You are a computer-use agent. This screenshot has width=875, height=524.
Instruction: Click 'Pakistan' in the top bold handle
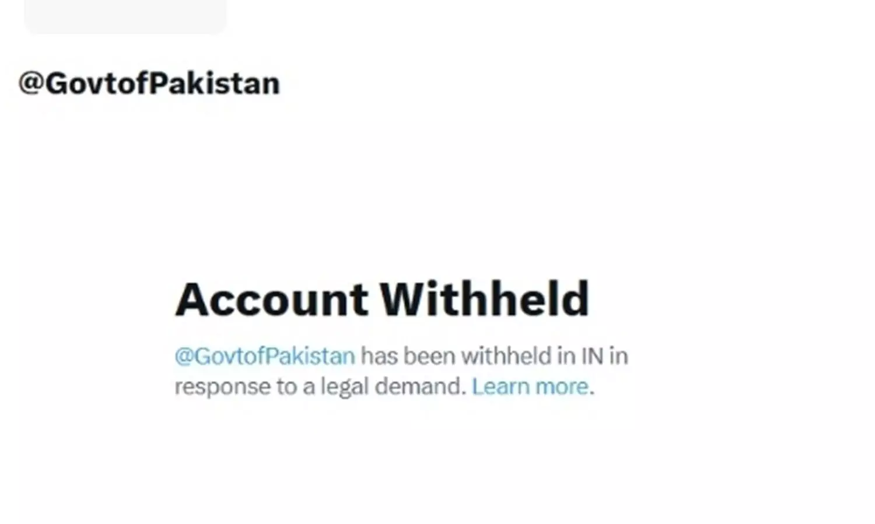tap(215, 83)
